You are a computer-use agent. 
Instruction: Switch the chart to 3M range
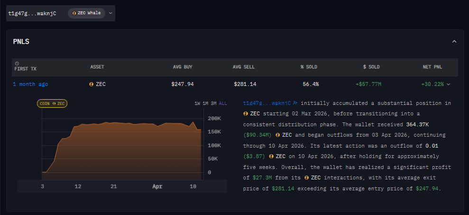(x=213, y=103)
